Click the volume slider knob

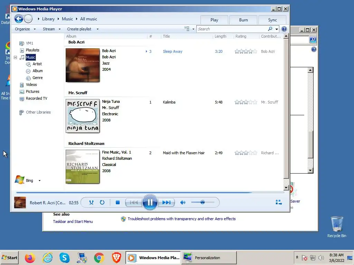tap(203, 202)
